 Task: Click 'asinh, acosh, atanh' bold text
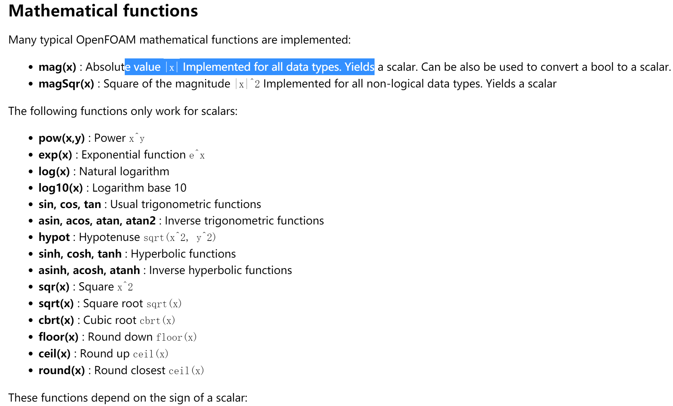(89, 270)
